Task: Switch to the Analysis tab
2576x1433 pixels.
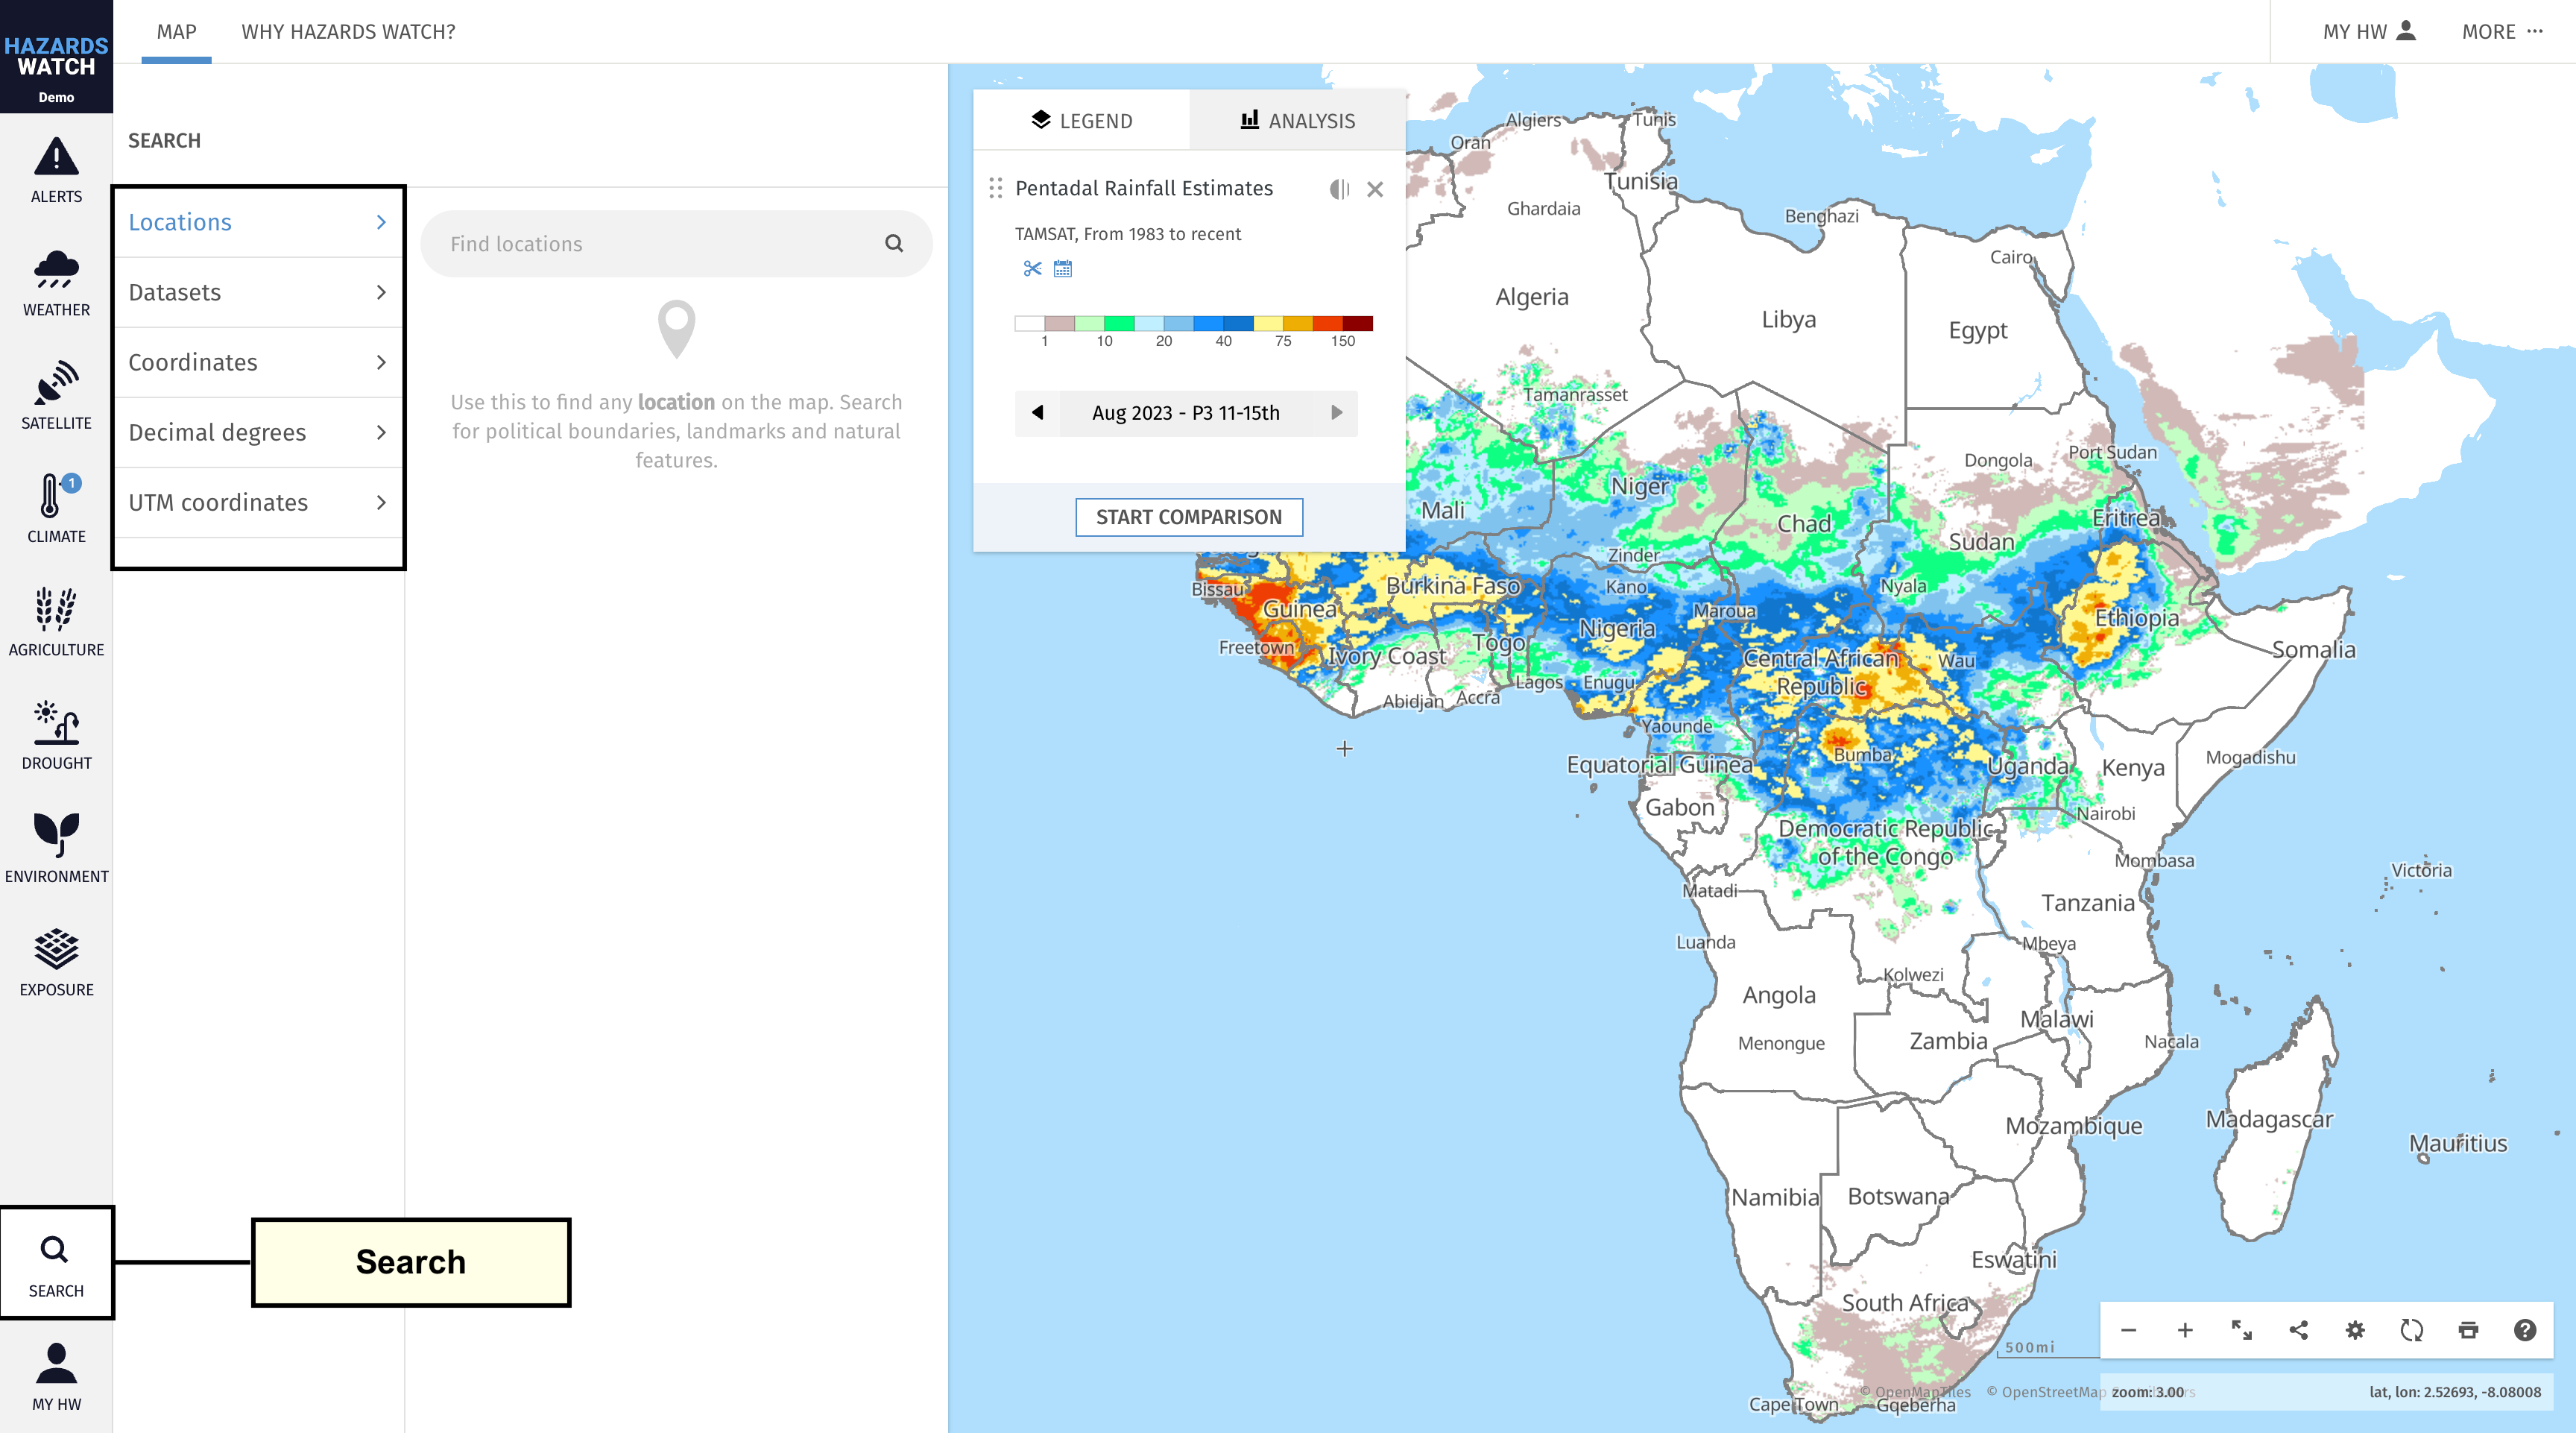Action: click(1297, 121)
